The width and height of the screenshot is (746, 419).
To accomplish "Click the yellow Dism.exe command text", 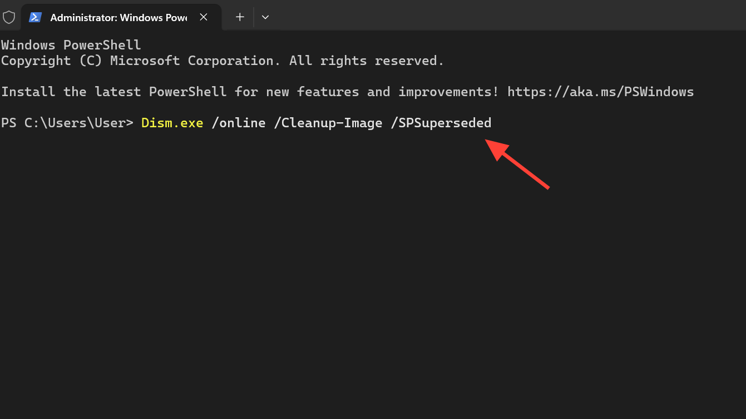I will click(x=172, y=123).
